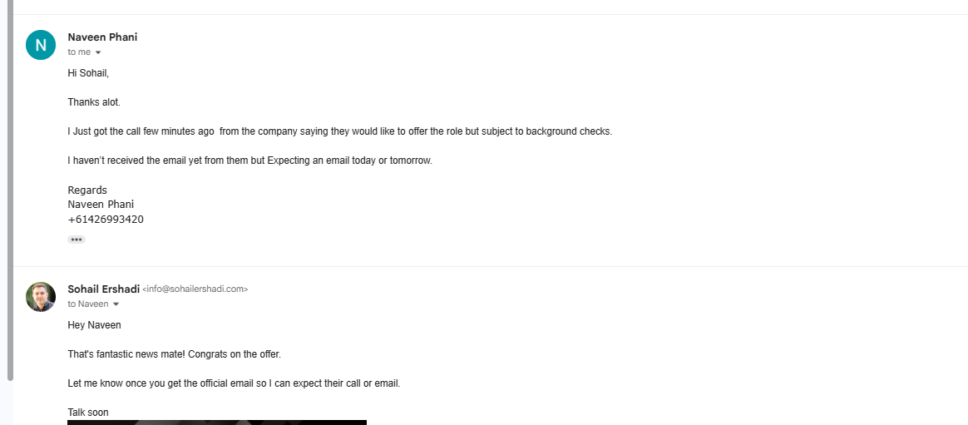Click the sender name Sohail Ershadi
The width and height of the screenshot is (968, 425).
pos(103,289)
